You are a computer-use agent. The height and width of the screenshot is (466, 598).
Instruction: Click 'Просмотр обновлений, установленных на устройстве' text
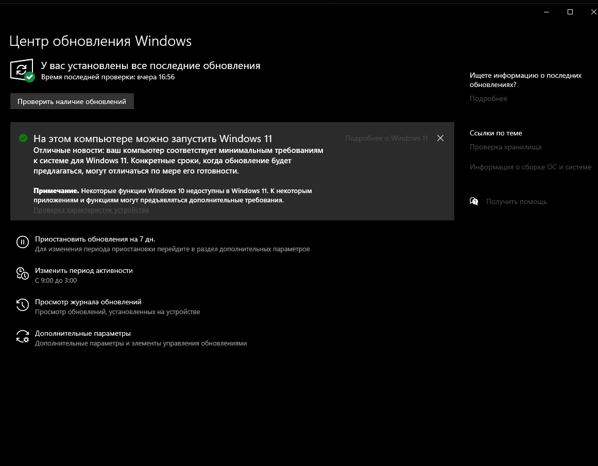[117, 312]
